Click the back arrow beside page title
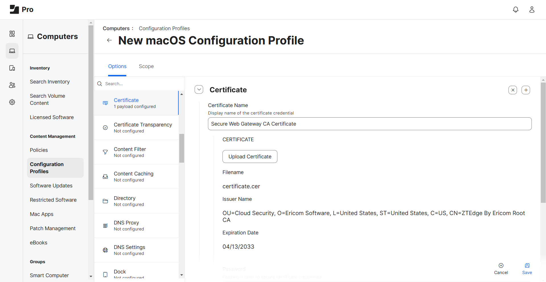The image size is (546, 282). (x=109, y=40)
